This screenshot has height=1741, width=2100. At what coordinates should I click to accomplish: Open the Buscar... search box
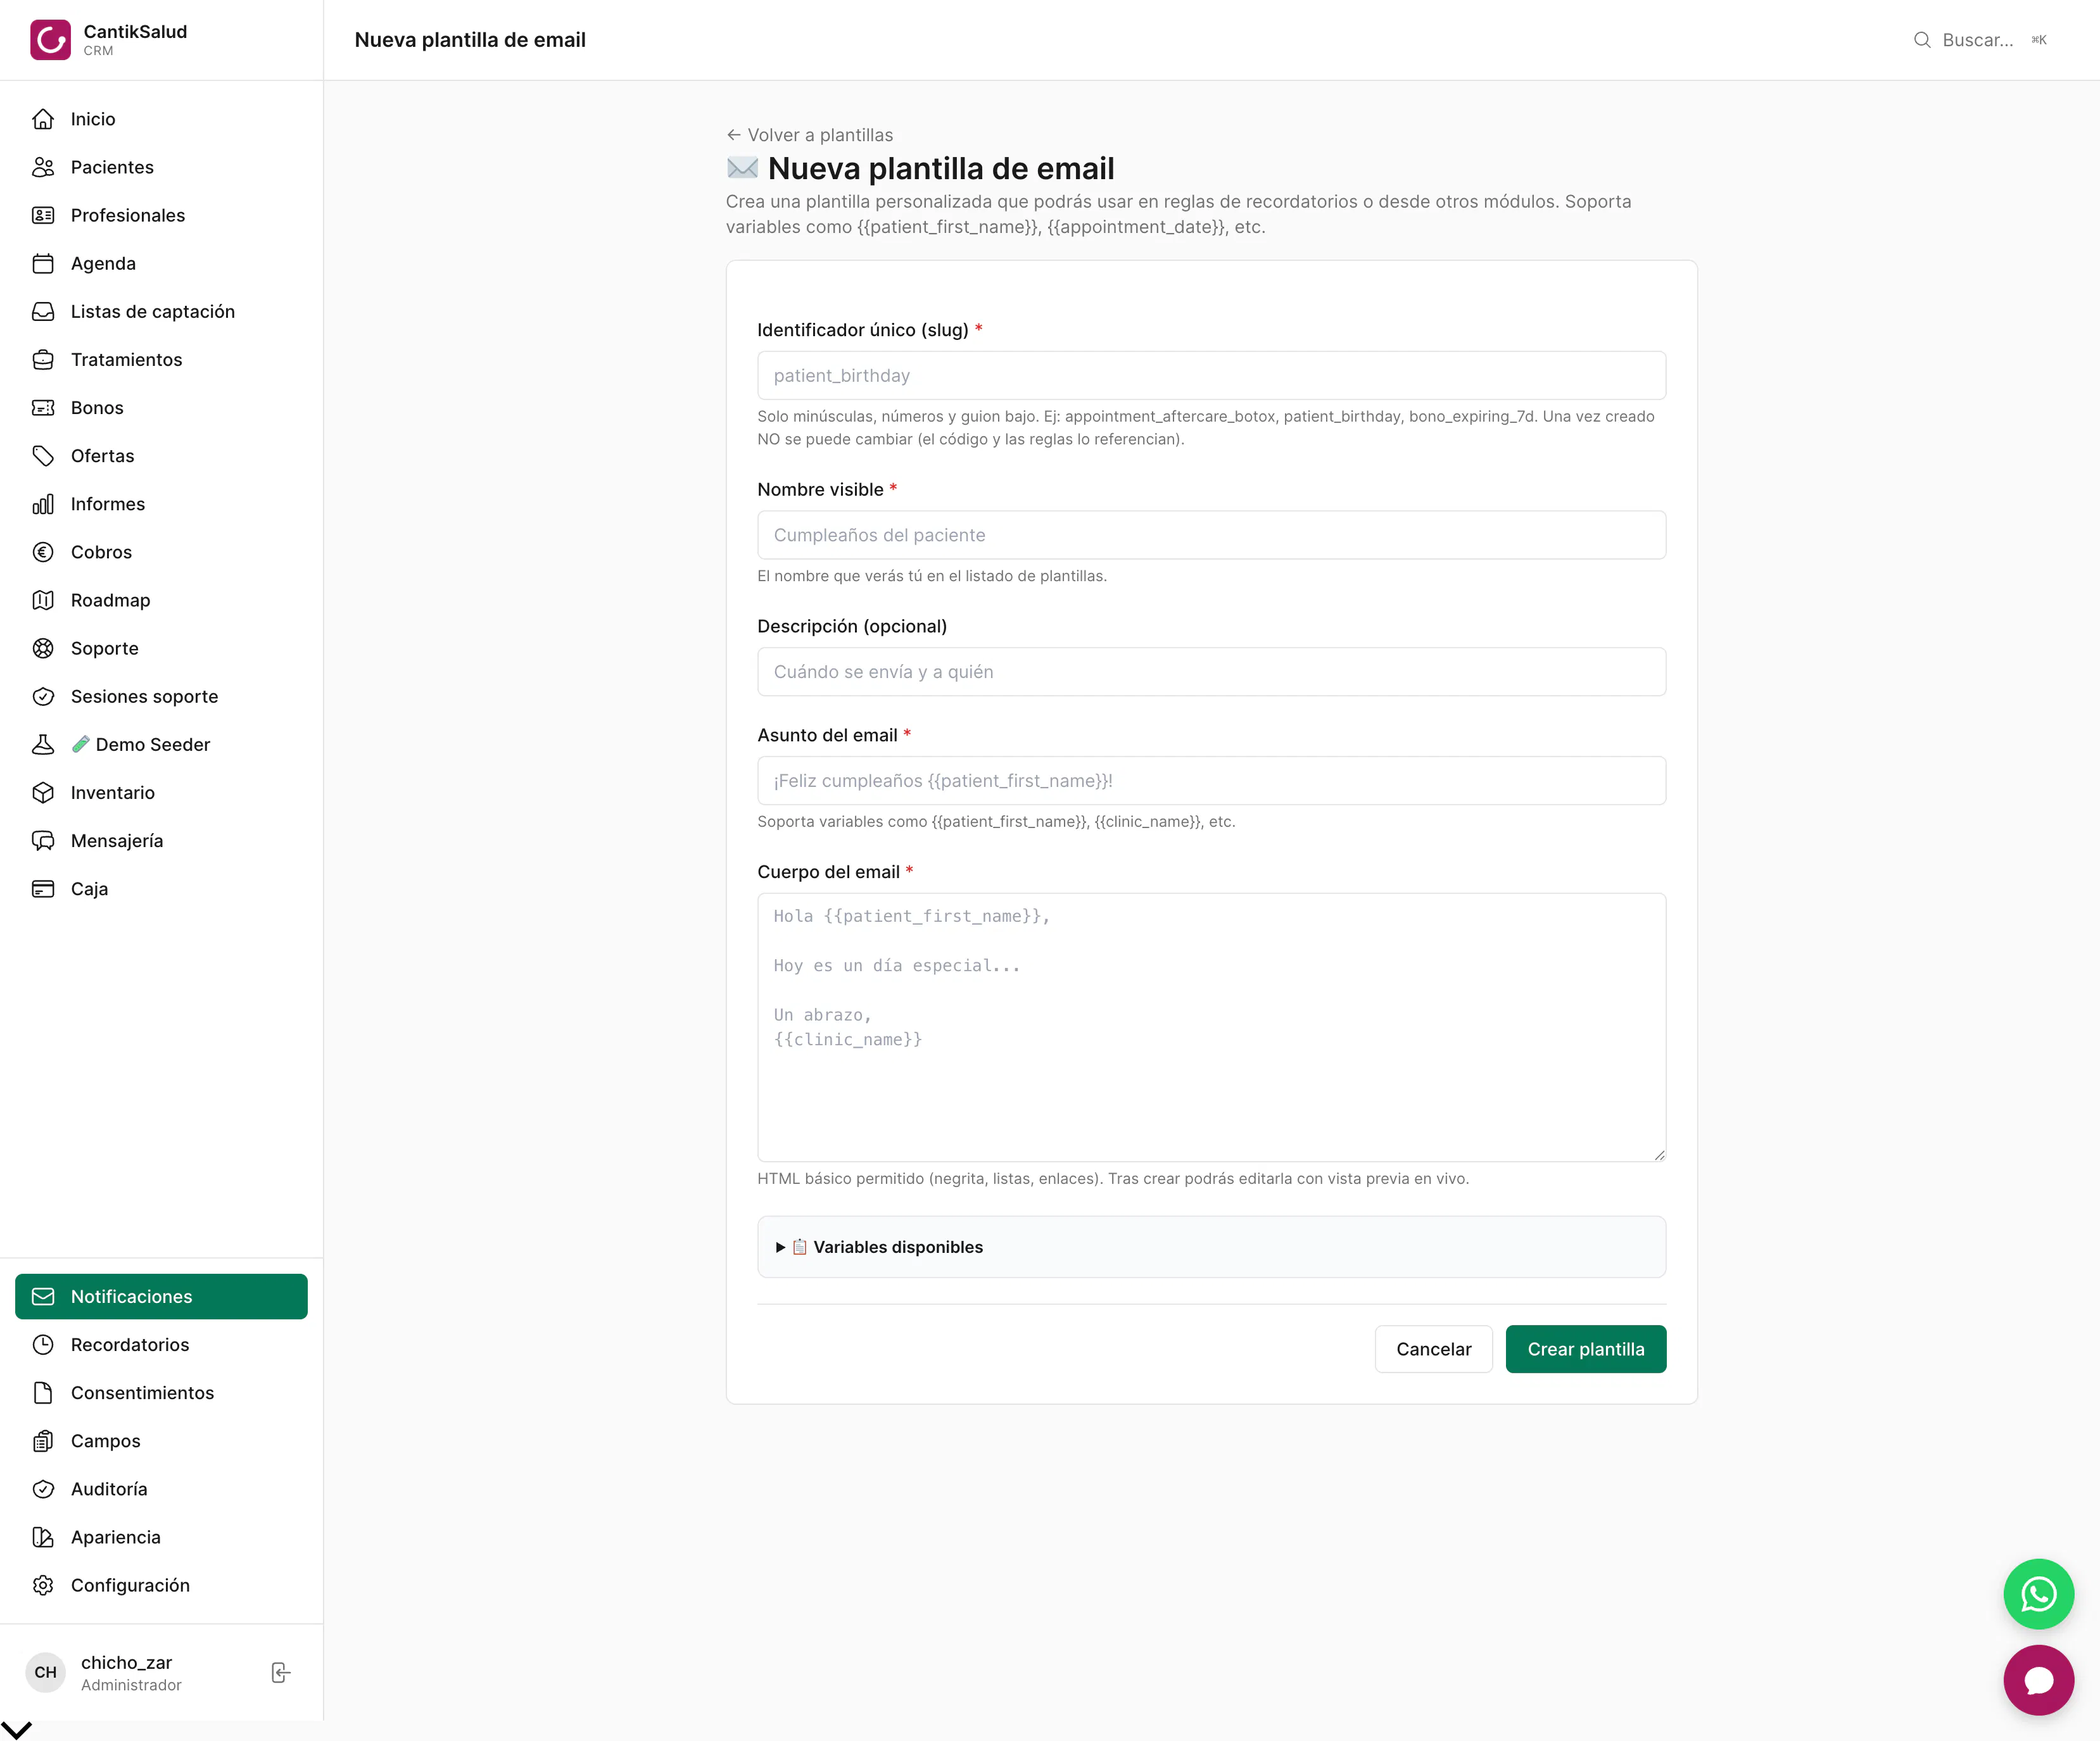(x=1980, y=40)
